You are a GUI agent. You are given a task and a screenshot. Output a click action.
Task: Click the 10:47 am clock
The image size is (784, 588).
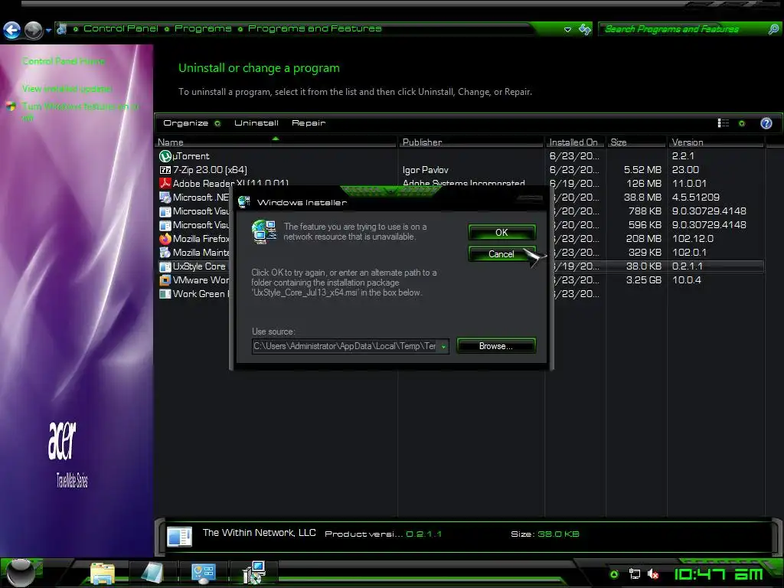click(718, 574)
